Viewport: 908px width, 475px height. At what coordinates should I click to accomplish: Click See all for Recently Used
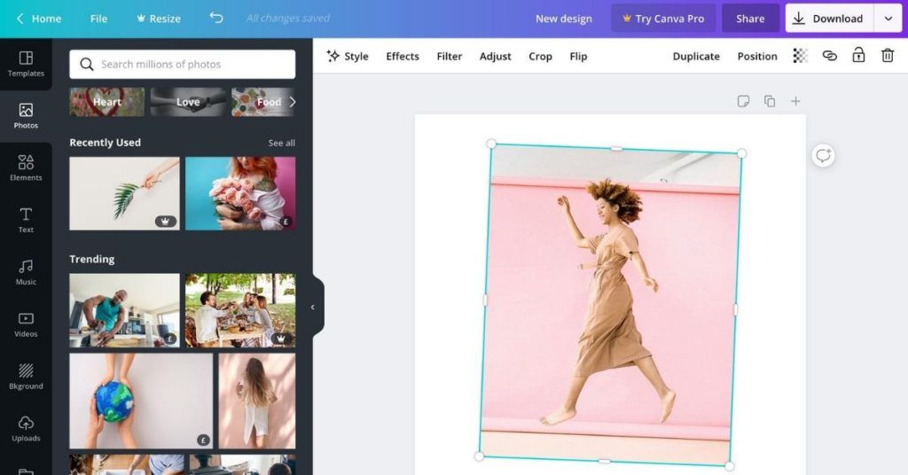point(281,143)
